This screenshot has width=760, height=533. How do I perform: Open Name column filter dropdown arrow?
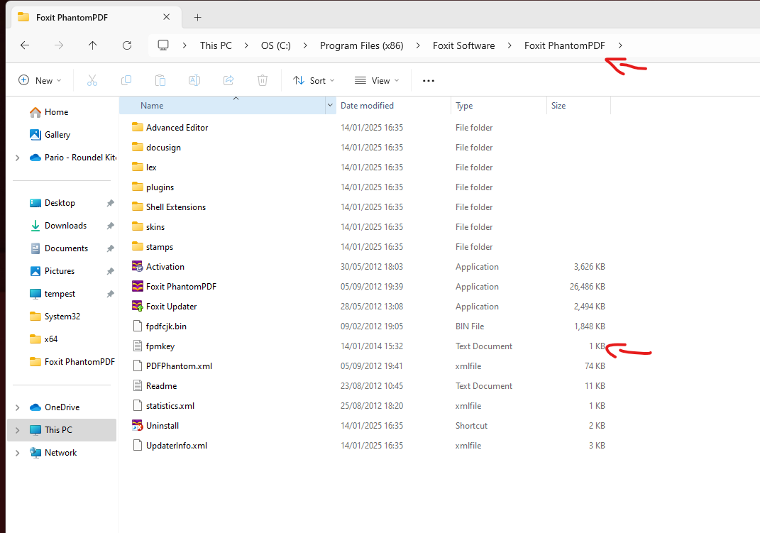click(330, 105)
